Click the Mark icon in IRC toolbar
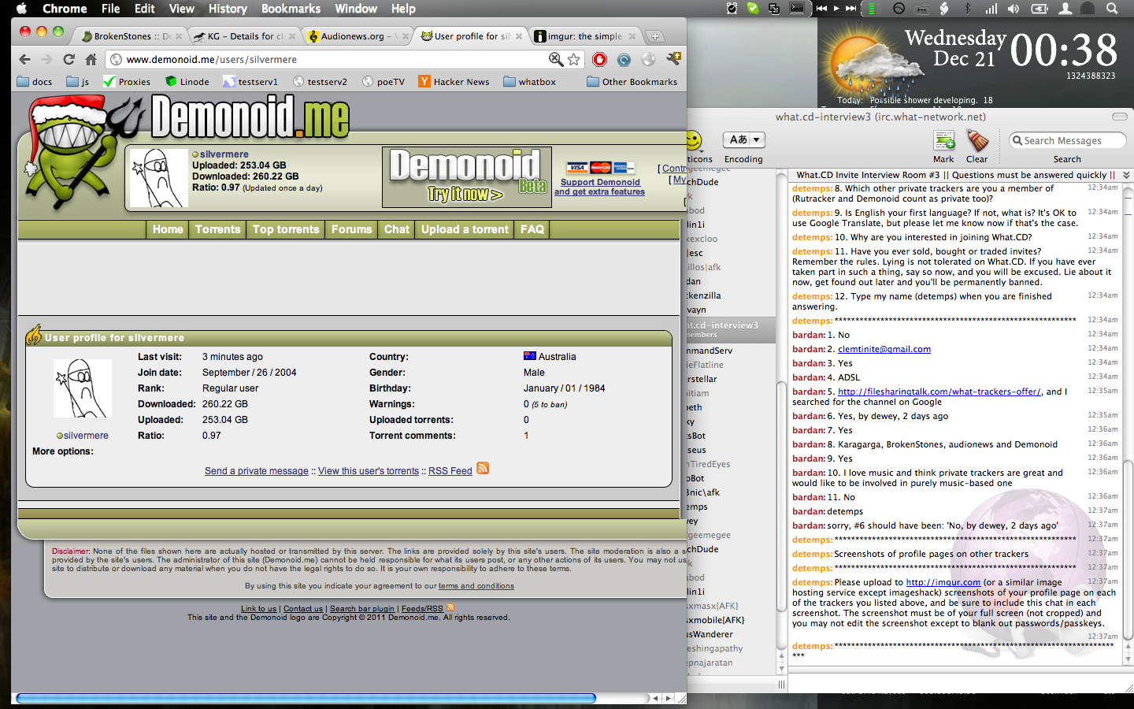Screen dimensions: 1134x709 click(943, 147)
